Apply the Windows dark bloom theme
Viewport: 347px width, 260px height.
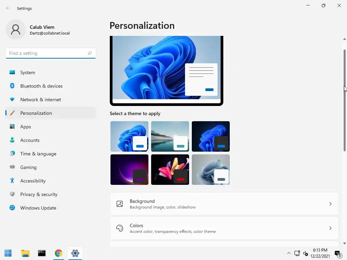tap(211, 136)
